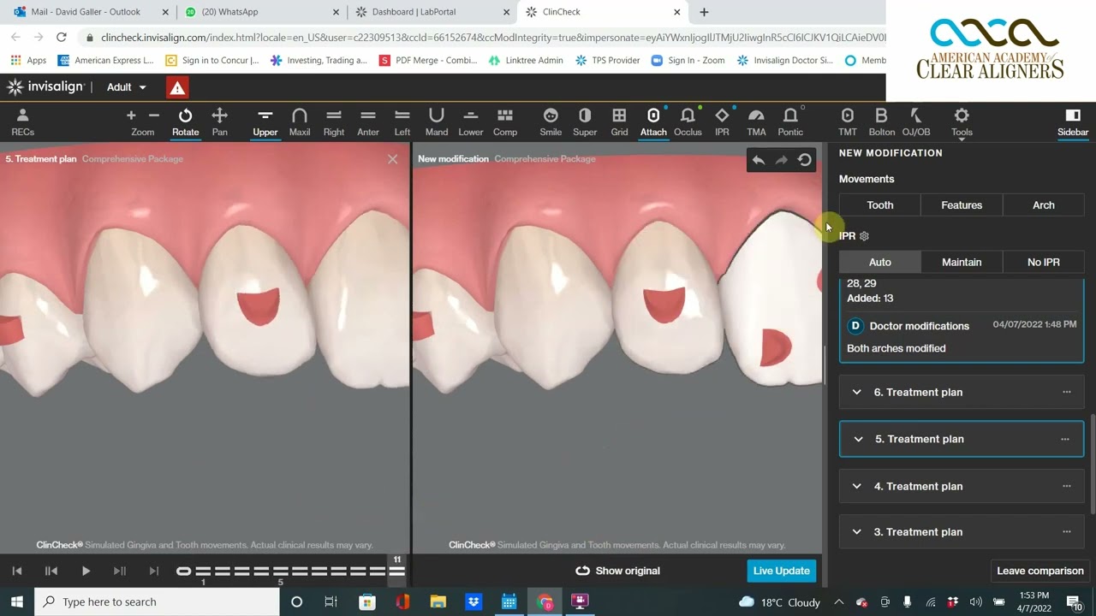Open more options for 4. Treatment plan
The image size is (1096, 616).
click(1067, 486)
